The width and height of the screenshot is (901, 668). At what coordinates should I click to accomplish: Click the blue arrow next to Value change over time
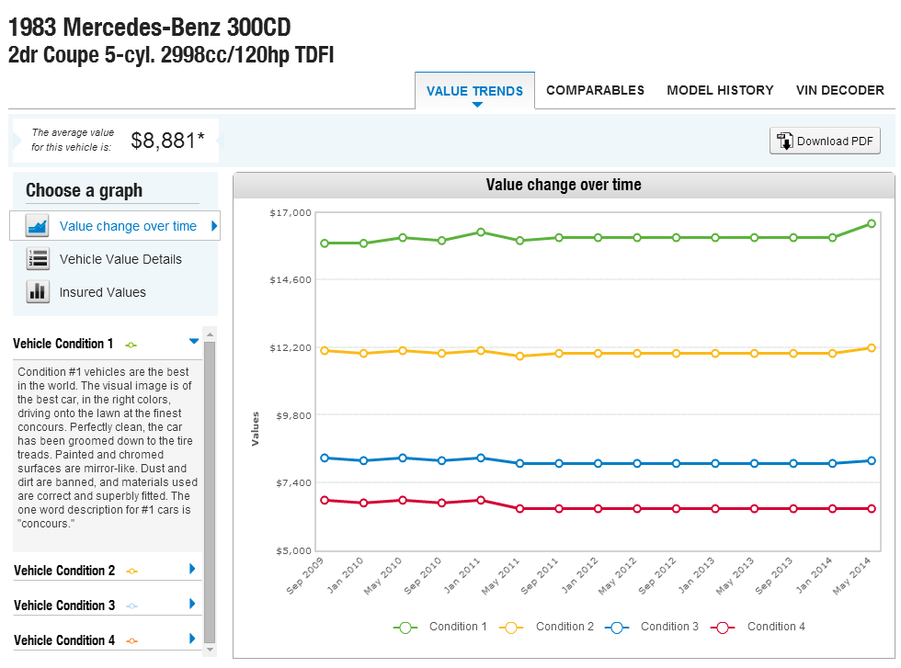click(213, 226)
